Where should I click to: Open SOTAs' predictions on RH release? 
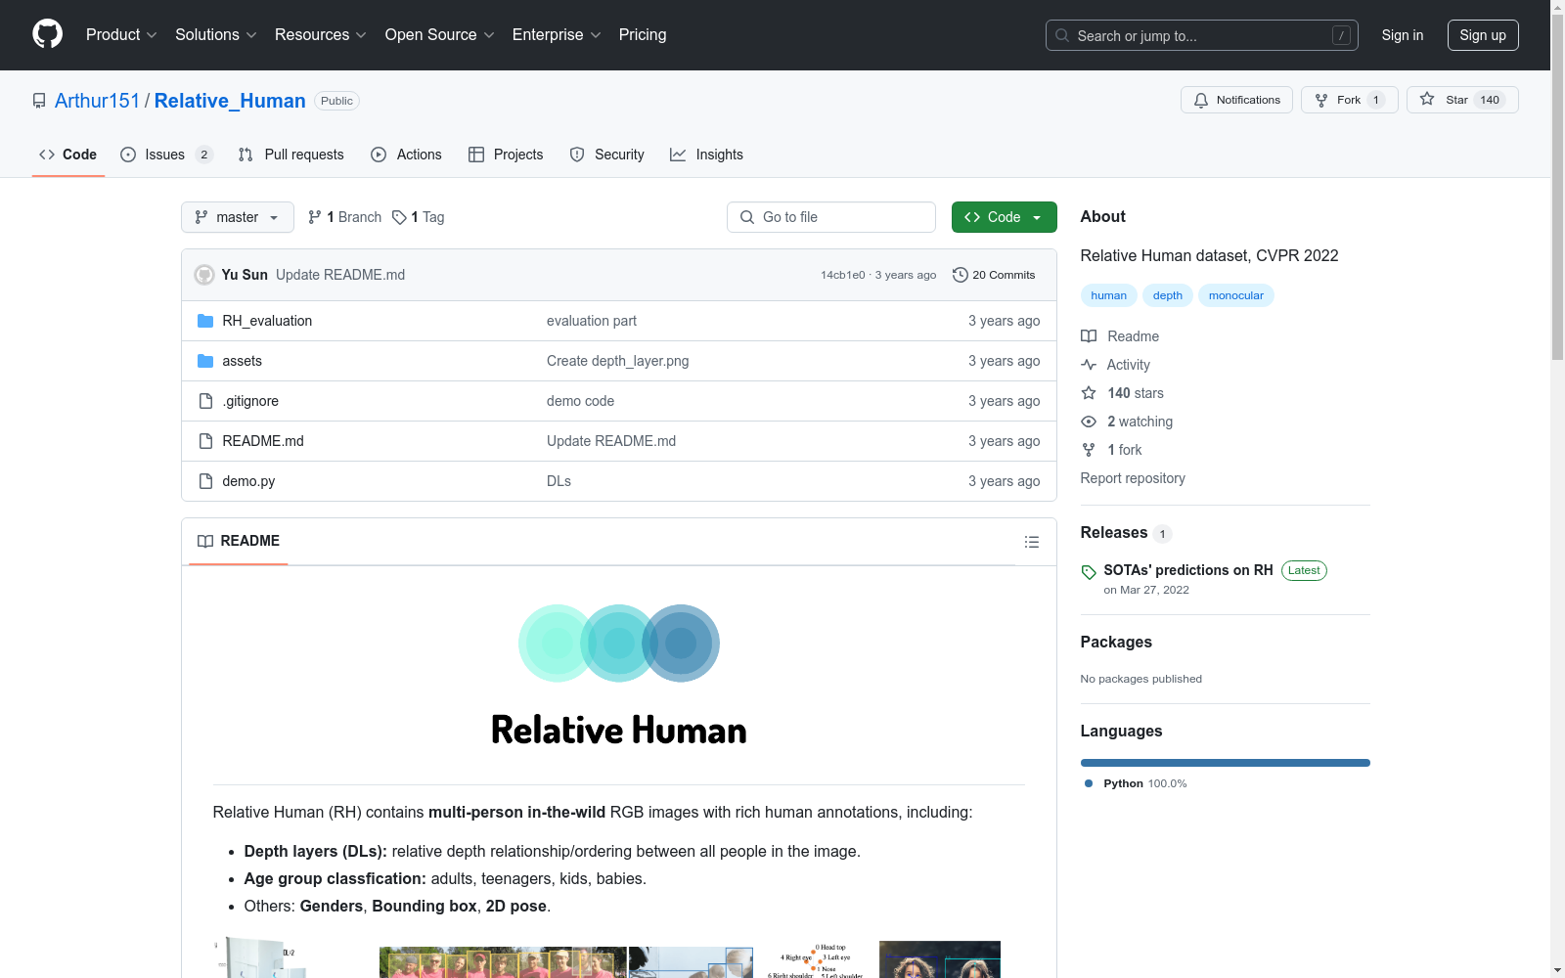[x=1188, y=570]
